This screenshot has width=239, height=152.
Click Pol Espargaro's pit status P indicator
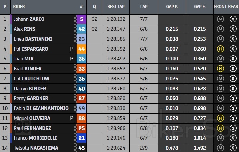[71, 49]
